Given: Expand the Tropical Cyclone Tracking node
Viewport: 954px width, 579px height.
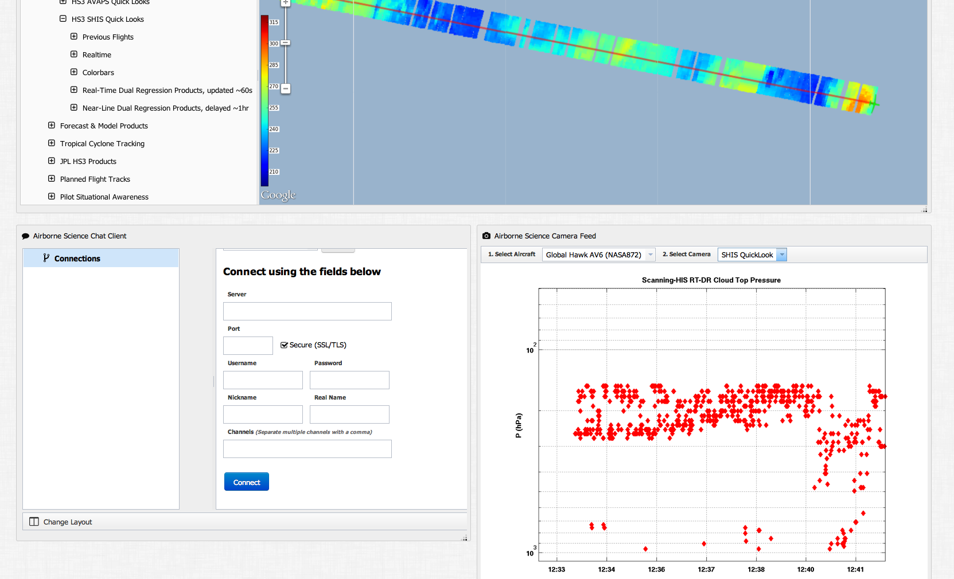Looking at the screenshot, I should coord(52,143).
